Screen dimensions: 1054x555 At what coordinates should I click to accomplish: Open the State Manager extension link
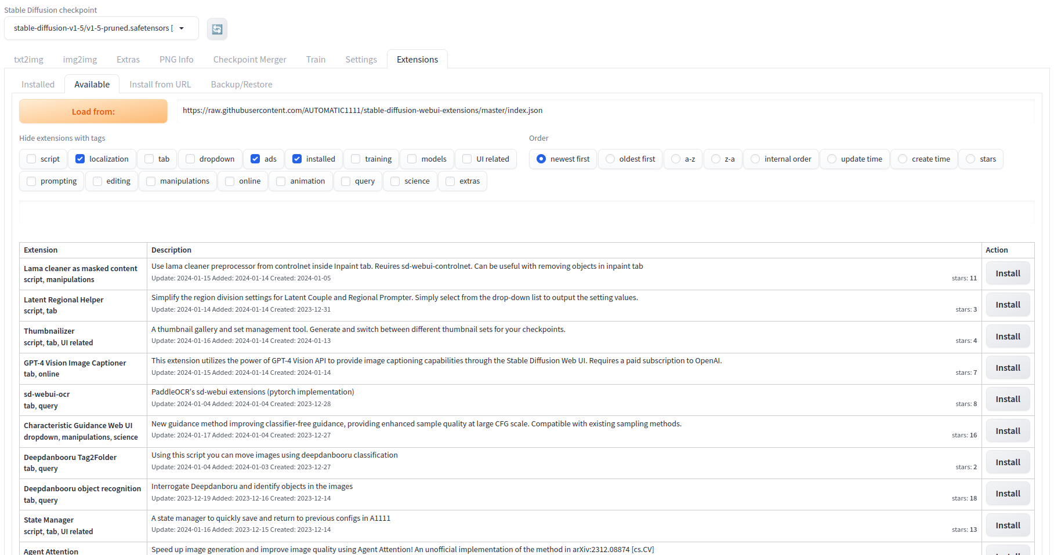point(49,520)
